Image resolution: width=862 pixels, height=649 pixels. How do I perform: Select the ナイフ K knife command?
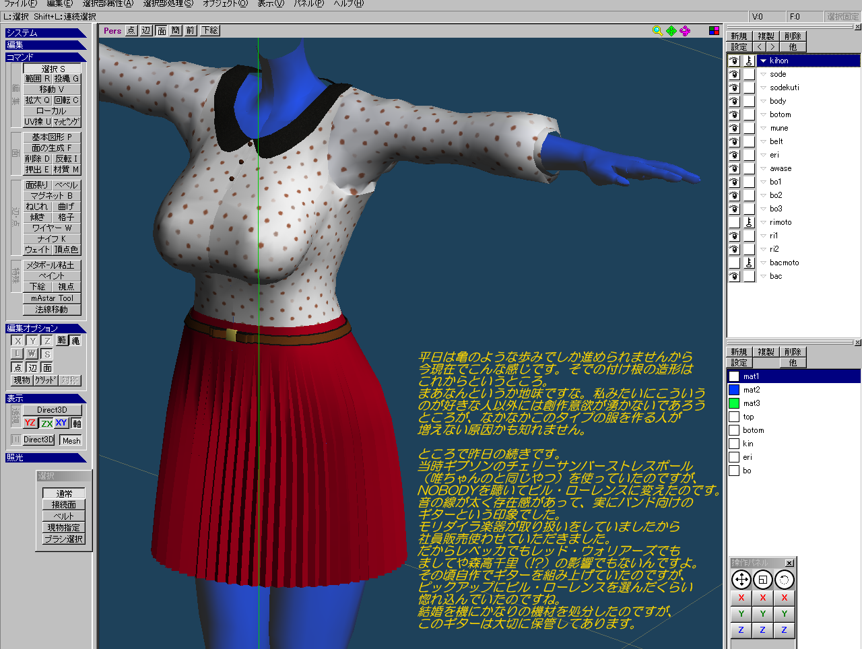pos(52,239)
